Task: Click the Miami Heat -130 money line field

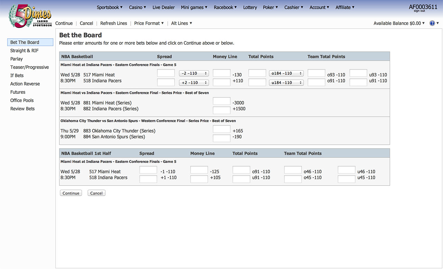Action: click(x=221, y=73)
